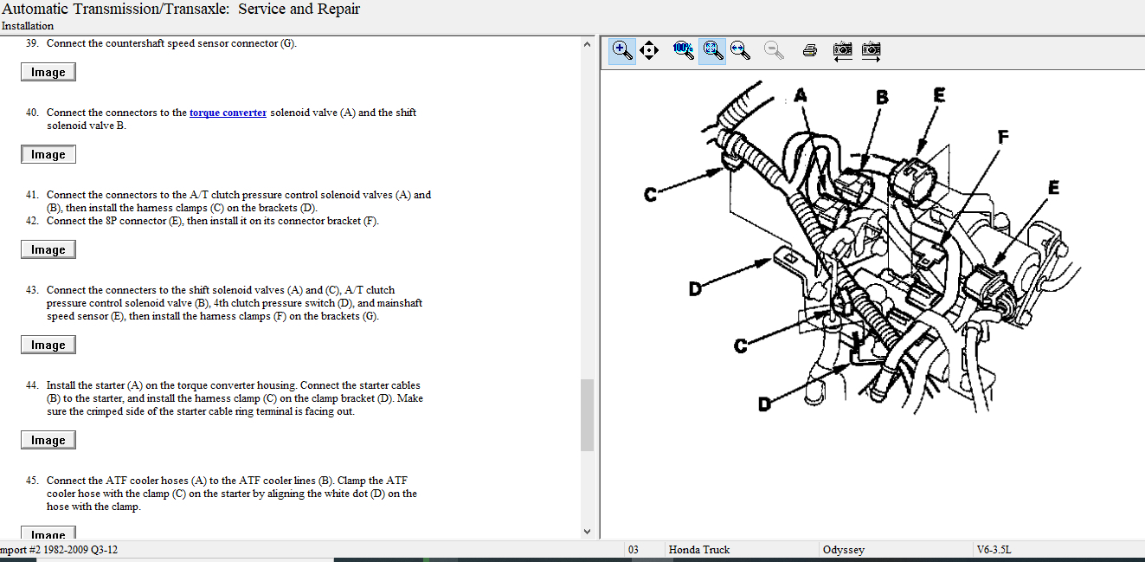Viewport: 1145px width, 562px height.
Task: Reset image zoom to 100%
Action: 684,50
